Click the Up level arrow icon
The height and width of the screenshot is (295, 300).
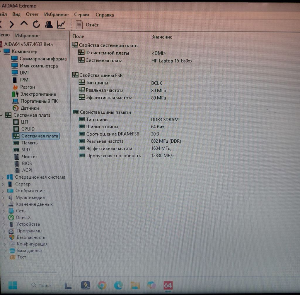point(24,24)
